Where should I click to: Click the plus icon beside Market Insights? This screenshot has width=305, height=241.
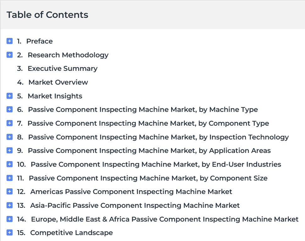(x=9, y=96)
